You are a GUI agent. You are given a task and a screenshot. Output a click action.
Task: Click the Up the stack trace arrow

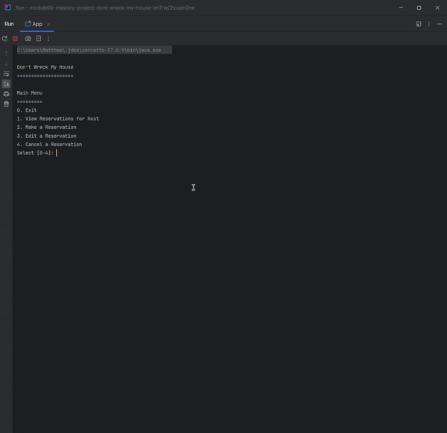7,53
